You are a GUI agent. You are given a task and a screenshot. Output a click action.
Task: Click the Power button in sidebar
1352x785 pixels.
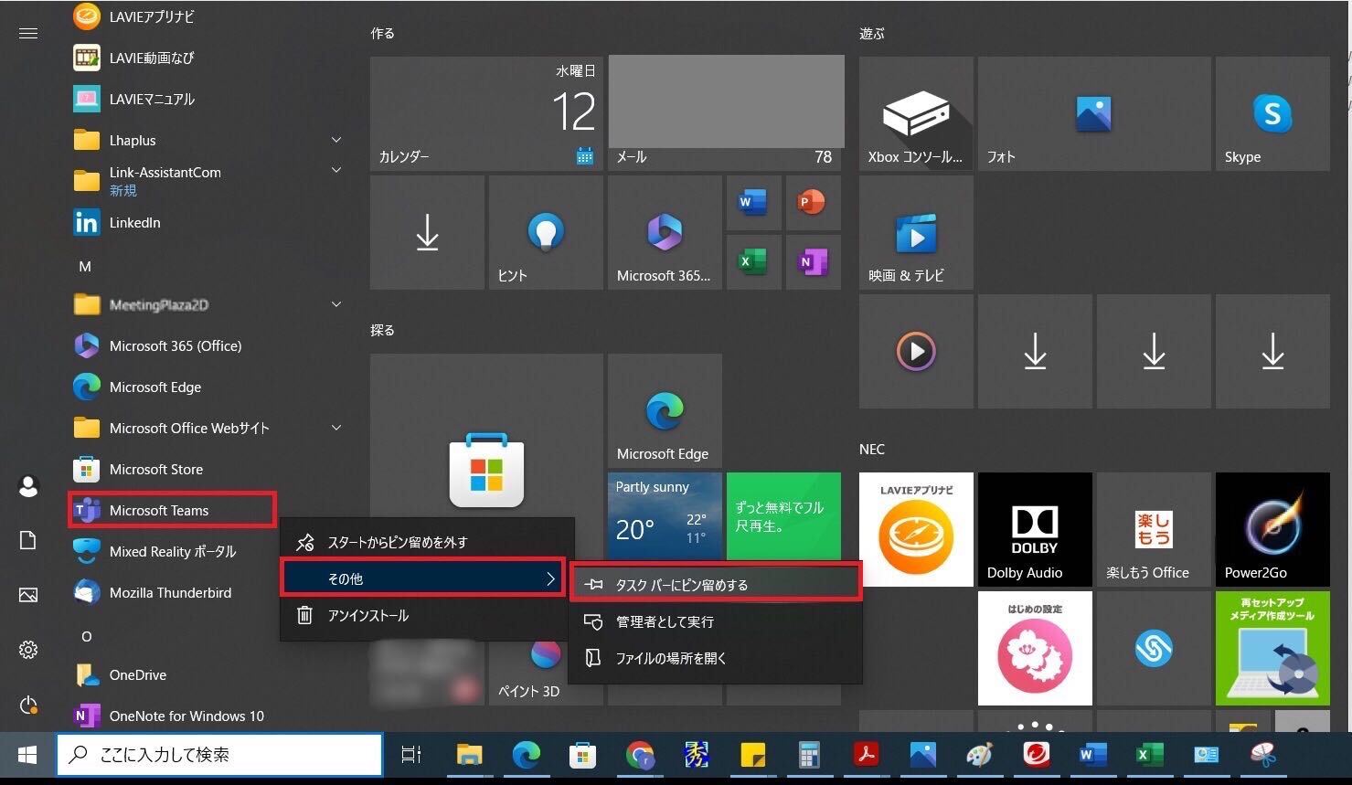pyautogui.click(x=28, y=705)
